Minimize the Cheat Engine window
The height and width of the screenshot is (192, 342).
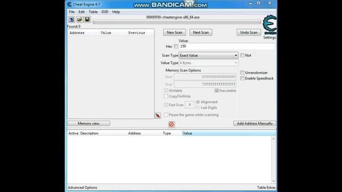(x=251, y=3)
